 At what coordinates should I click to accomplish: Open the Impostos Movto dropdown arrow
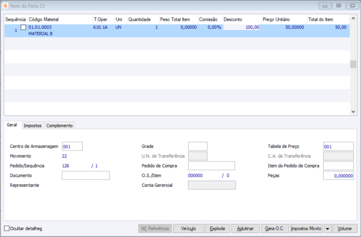tap(328, 228)
